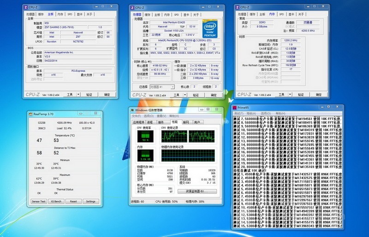The image size is (369, 237).
Task: Select the 4200.5 MHz frequency field
Action: [308, 31]
